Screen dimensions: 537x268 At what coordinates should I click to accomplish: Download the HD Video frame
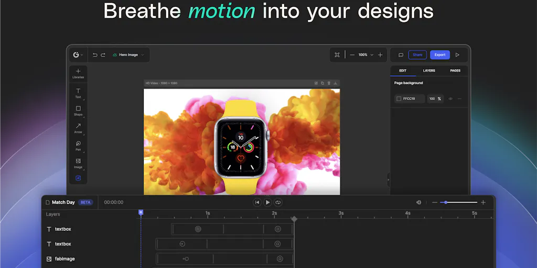335,83
